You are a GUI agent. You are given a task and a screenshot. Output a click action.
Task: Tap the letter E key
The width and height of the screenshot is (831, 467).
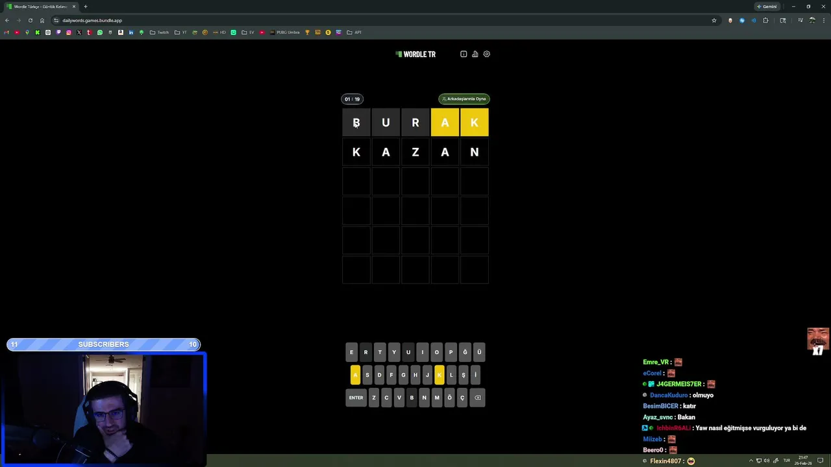coord(351,352)
